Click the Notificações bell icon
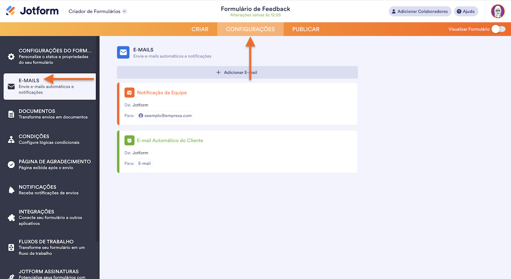 (11, 190)
